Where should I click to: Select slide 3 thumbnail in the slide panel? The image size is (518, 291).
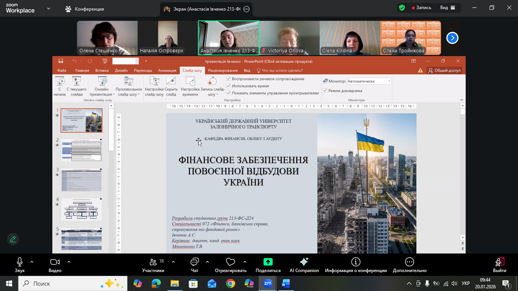pos(81,180)
